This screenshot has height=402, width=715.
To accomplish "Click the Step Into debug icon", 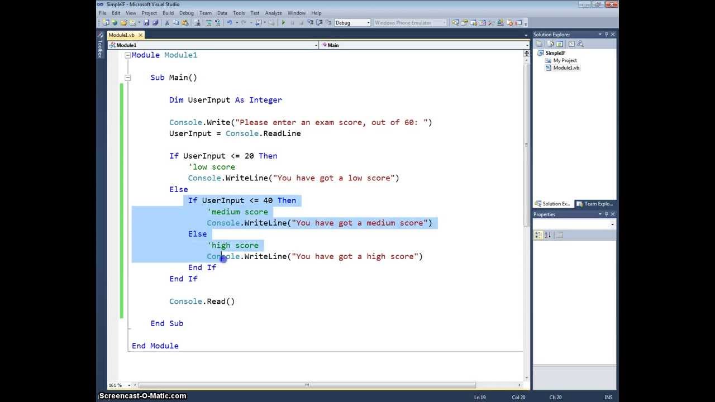I will click(311, 23).
